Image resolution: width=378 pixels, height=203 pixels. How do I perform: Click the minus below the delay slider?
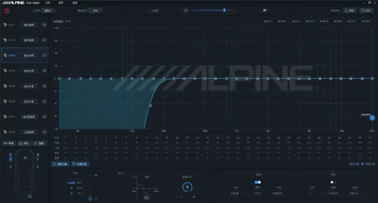click(96, 199)
